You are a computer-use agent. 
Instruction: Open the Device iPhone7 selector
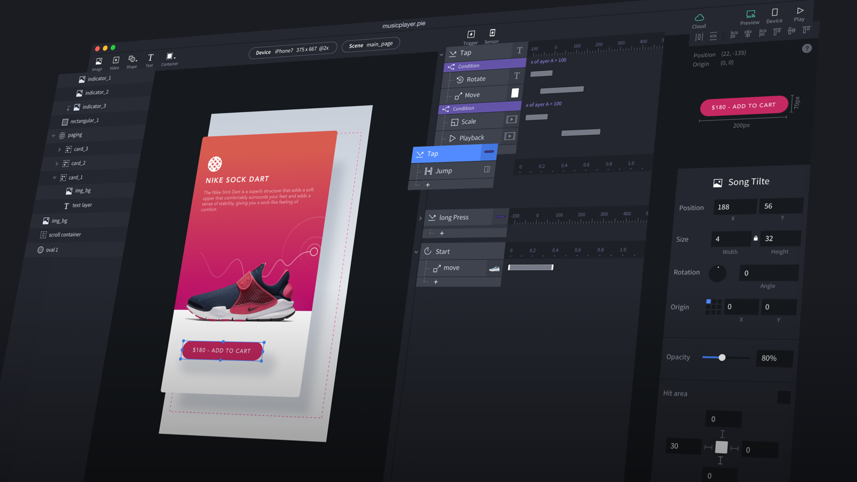[292, 50]
